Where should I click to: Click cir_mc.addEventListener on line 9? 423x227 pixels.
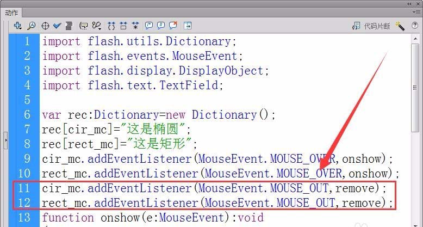117,158
